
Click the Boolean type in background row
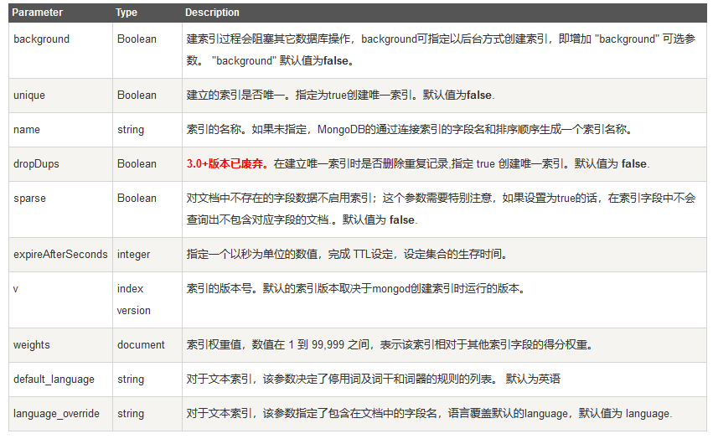[x=137, y=39]
